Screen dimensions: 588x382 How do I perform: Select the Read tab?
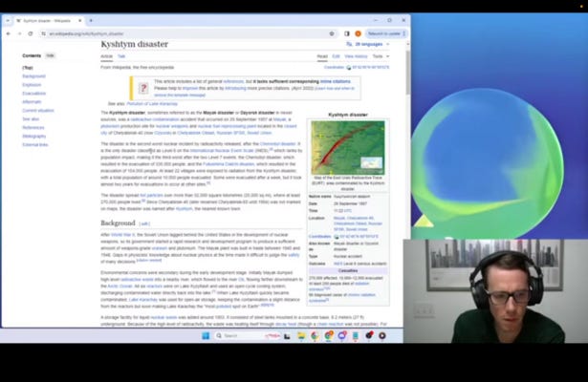[x=322, y=56]
